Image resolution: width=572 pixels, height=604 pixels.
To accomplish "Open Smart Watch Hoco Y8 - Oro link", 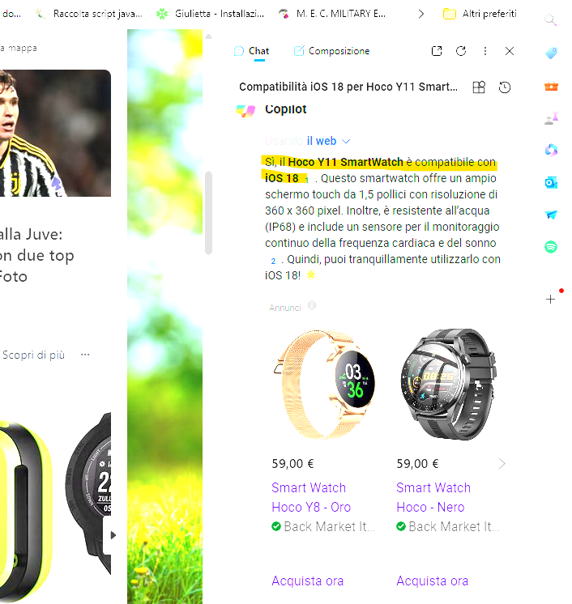I will point(311,497).
